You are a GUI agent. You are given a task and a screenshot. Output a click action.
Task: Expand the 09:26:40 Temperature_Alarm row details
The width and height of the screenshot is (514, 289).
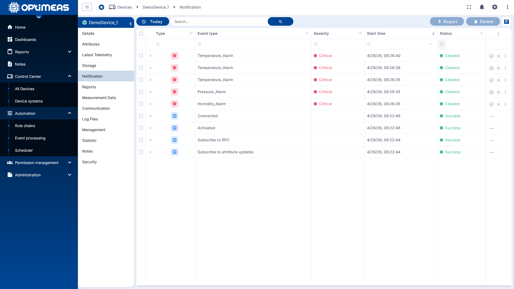[x=150, y=56]
